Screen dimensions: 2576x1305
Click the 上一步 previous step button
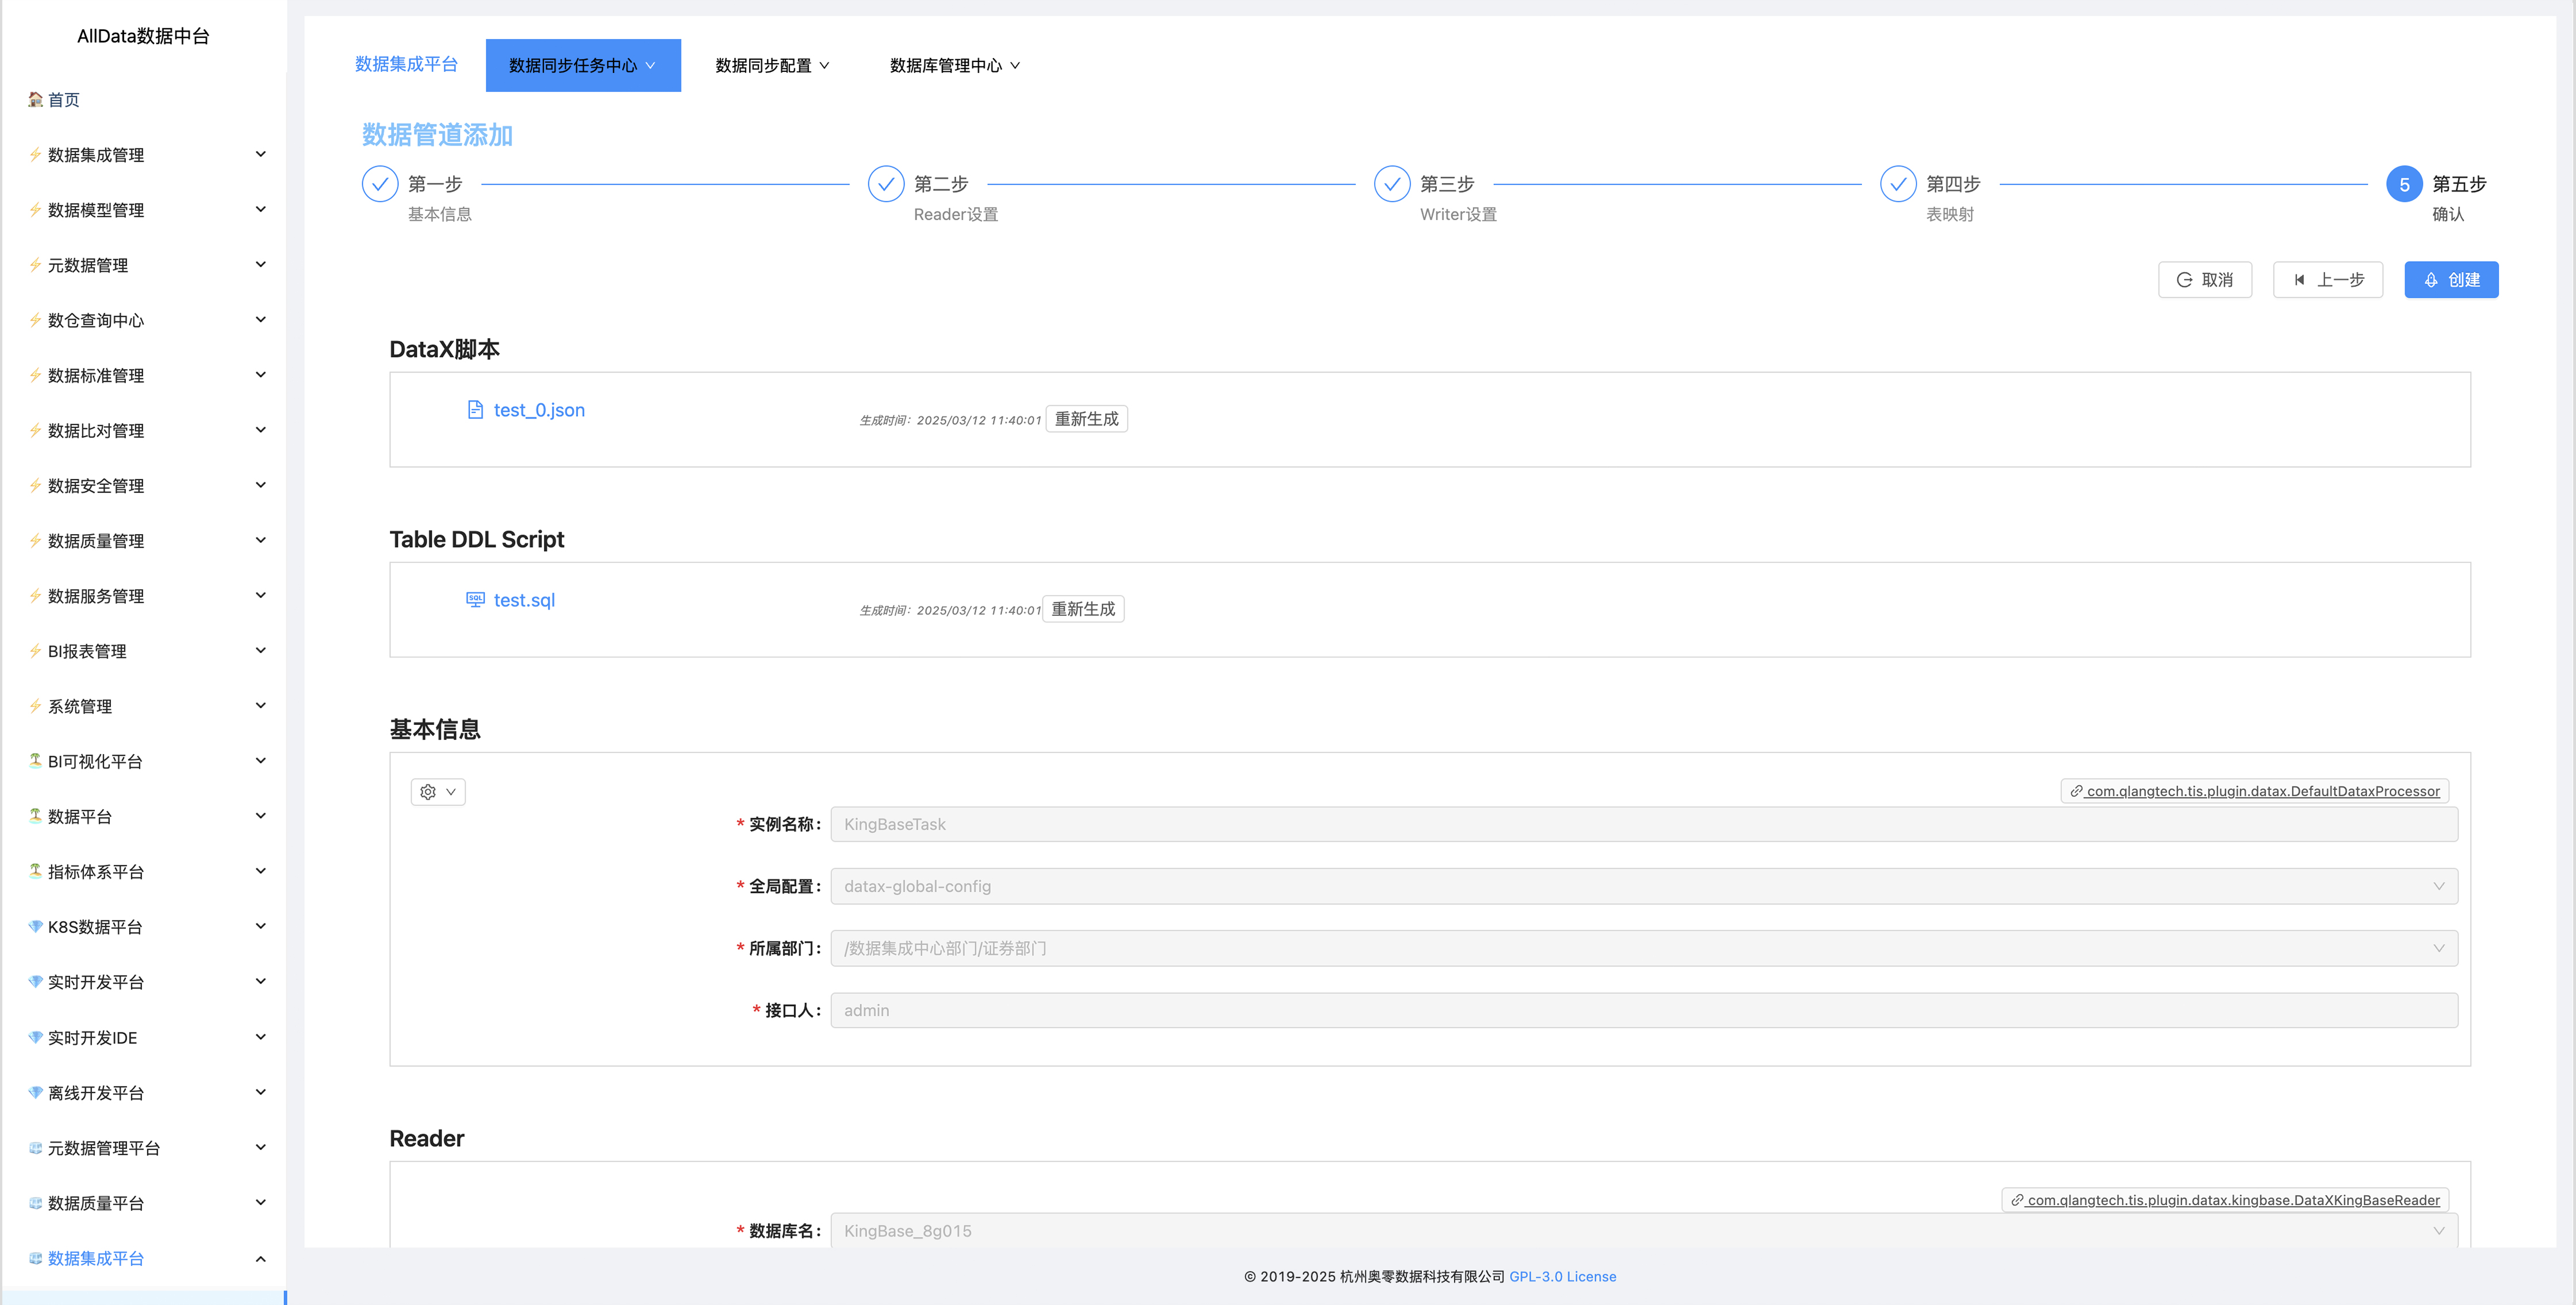(x=2327, y=280)
